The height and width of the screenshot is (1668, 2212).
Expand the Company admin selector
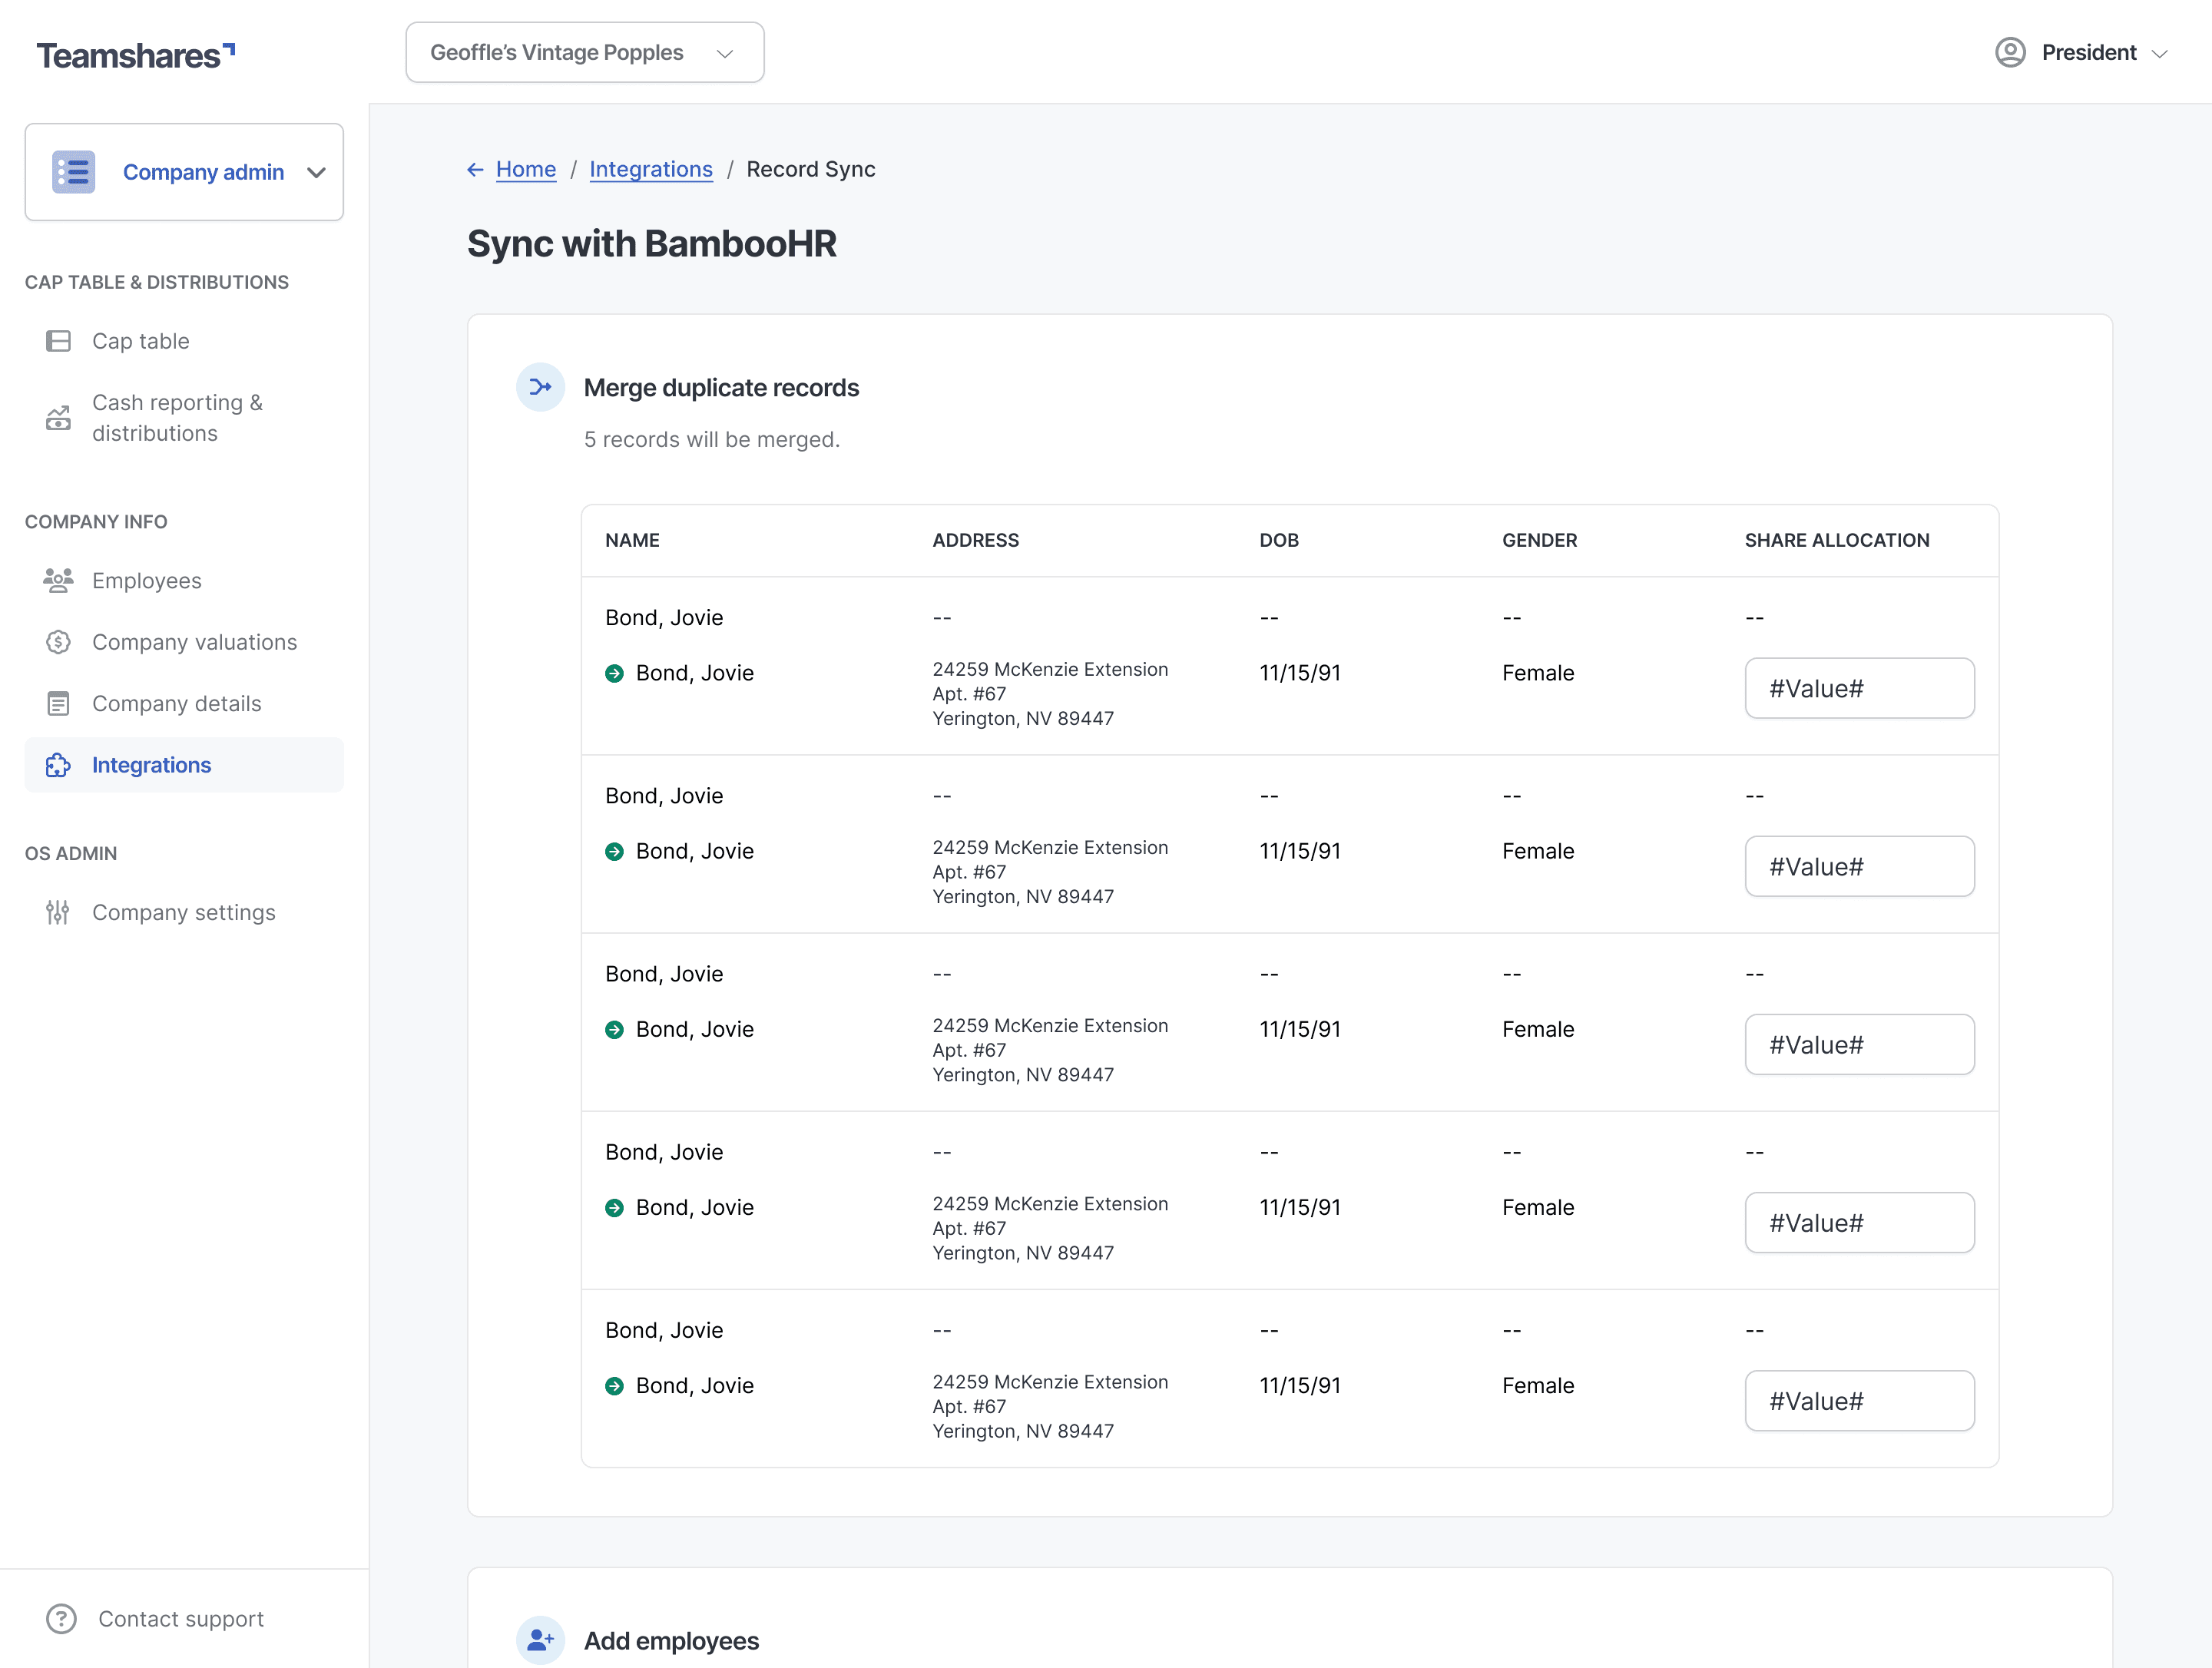pyautogui.click(x=184, y=172)
